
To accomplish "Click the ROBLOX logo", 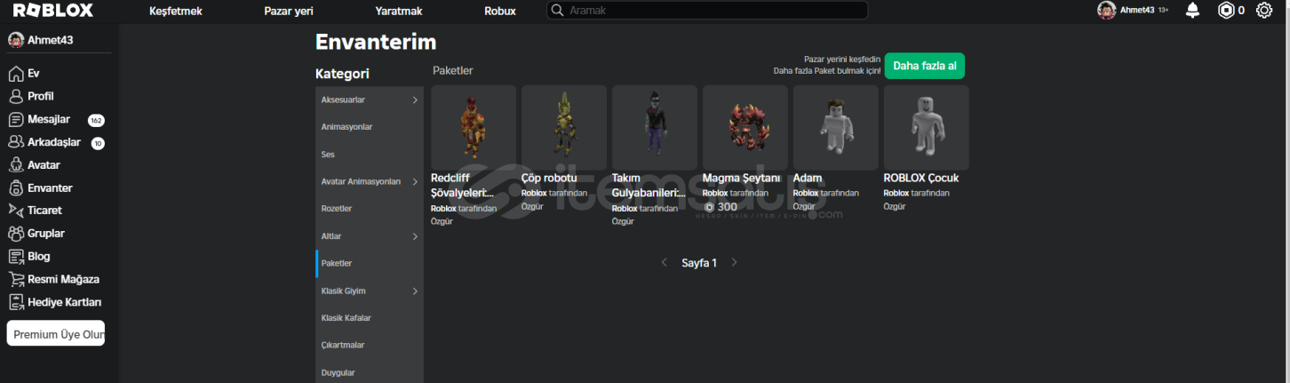I will (52, 11).
